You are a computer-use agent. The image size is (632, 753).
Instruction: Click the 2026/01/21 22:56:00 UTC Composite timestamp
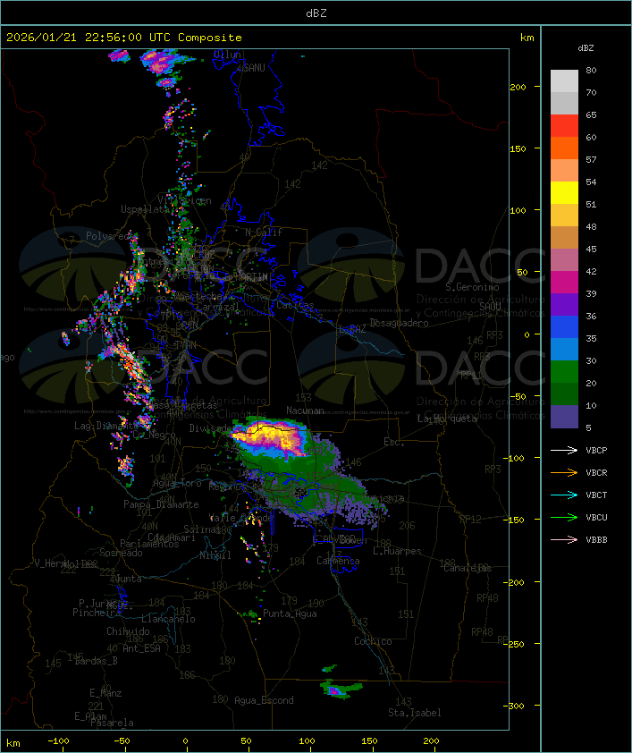124,38
